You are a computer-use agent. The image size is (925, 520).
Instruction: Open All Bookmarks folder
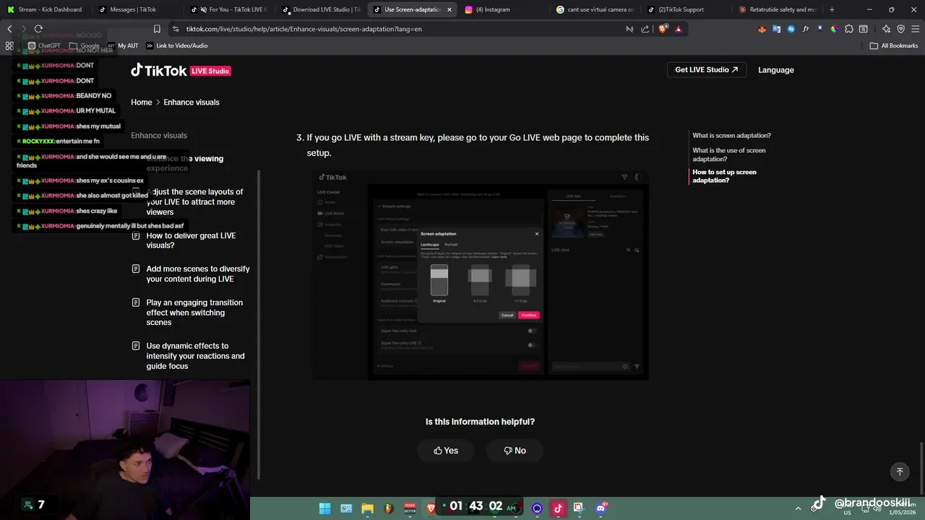(894, 45)
